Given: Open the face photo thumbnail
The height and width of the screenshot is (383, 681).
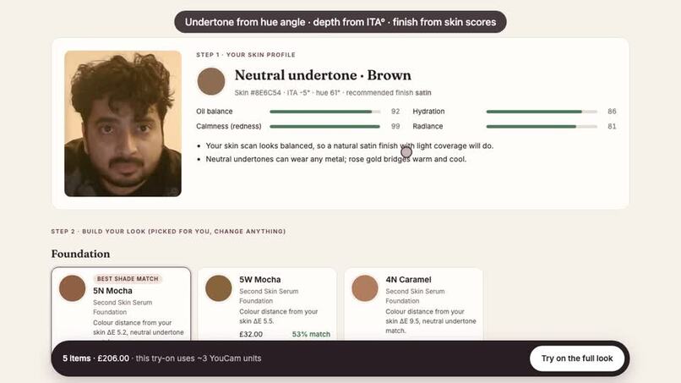Looking at the screenshot, I should click(123, 123).
